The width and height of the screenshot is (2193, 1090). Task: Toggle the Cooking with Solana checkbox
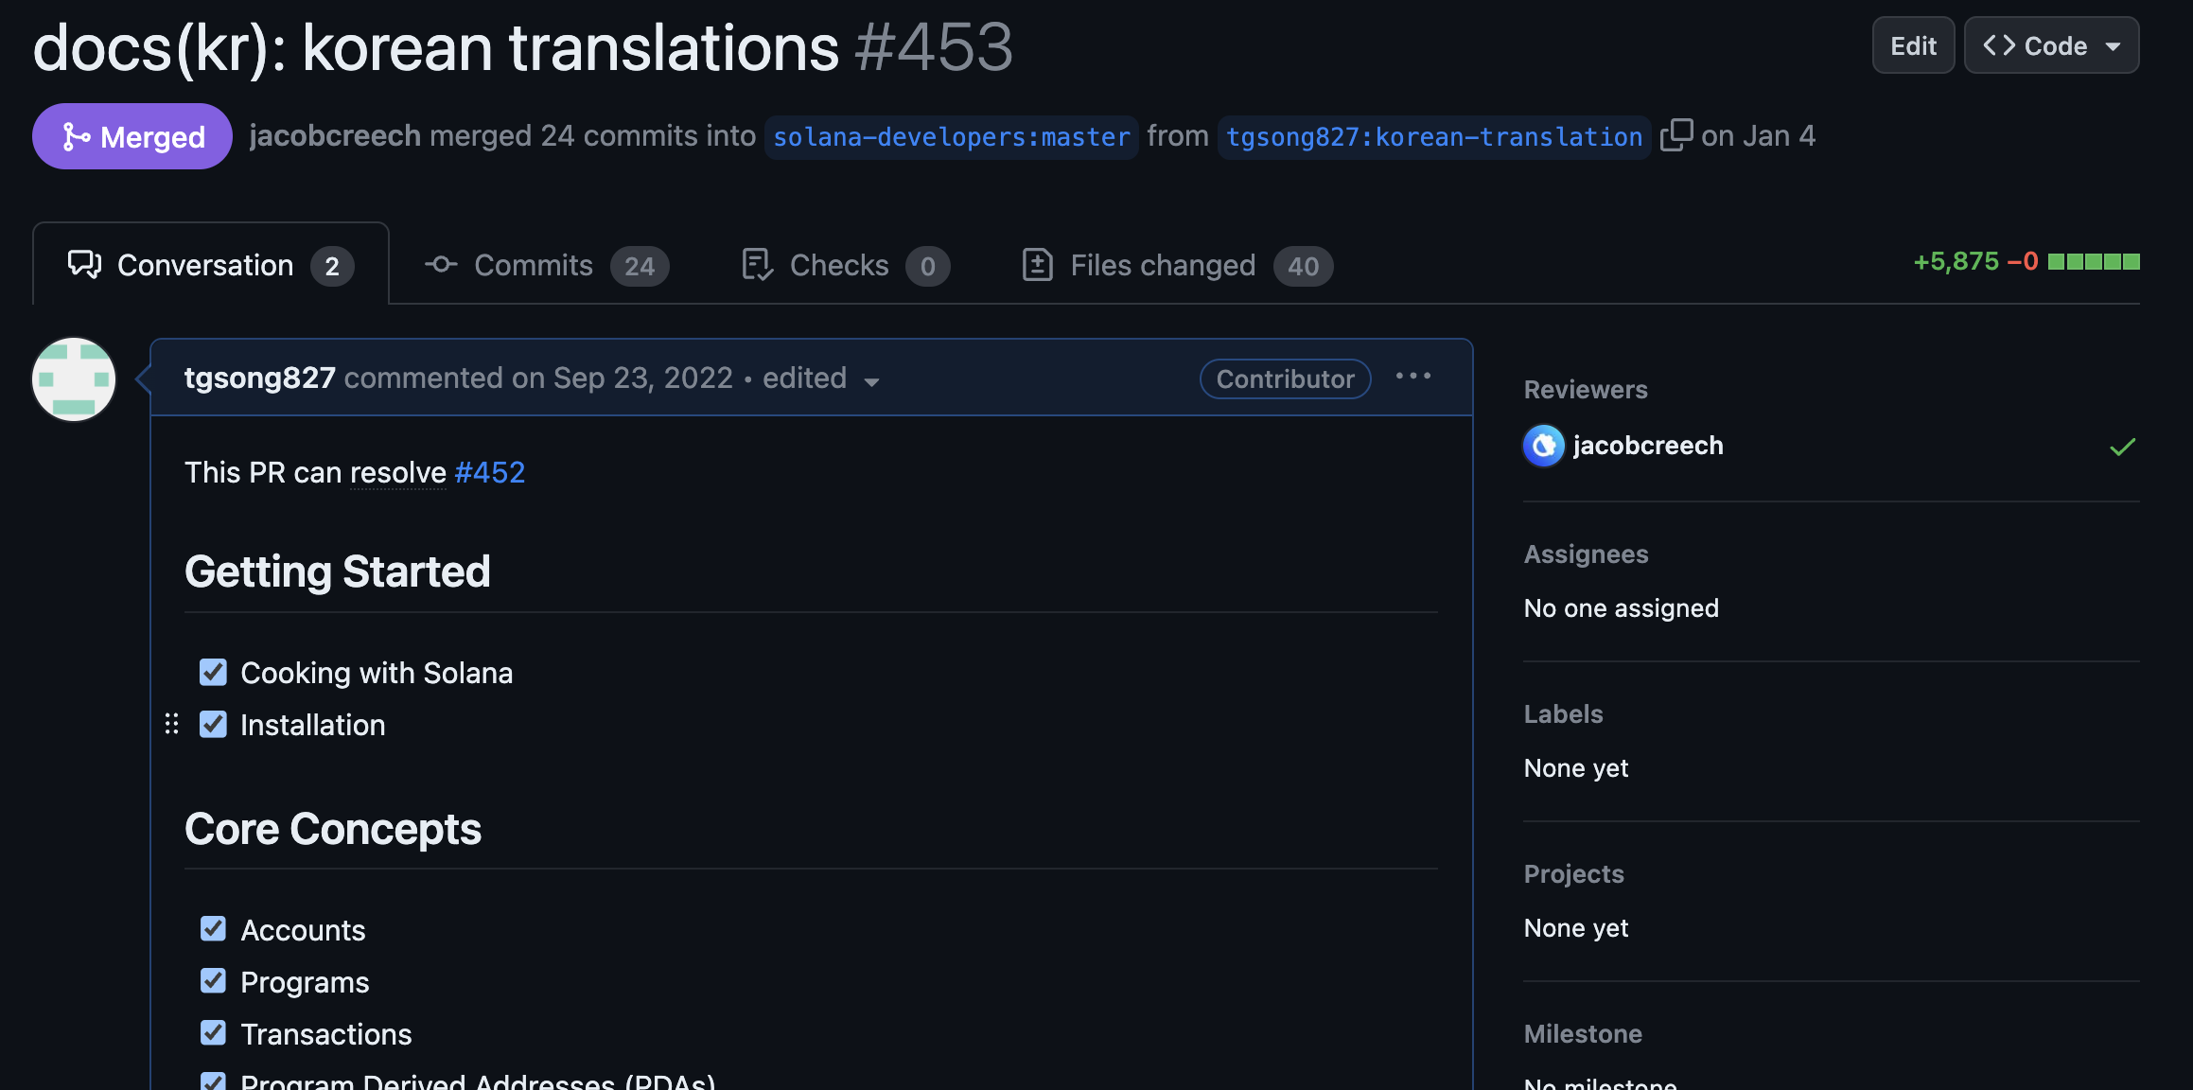point(213,673)
